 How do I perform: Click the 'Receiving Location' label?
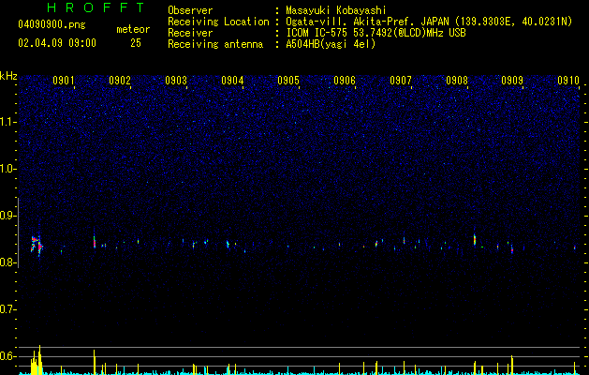[218, 22]
